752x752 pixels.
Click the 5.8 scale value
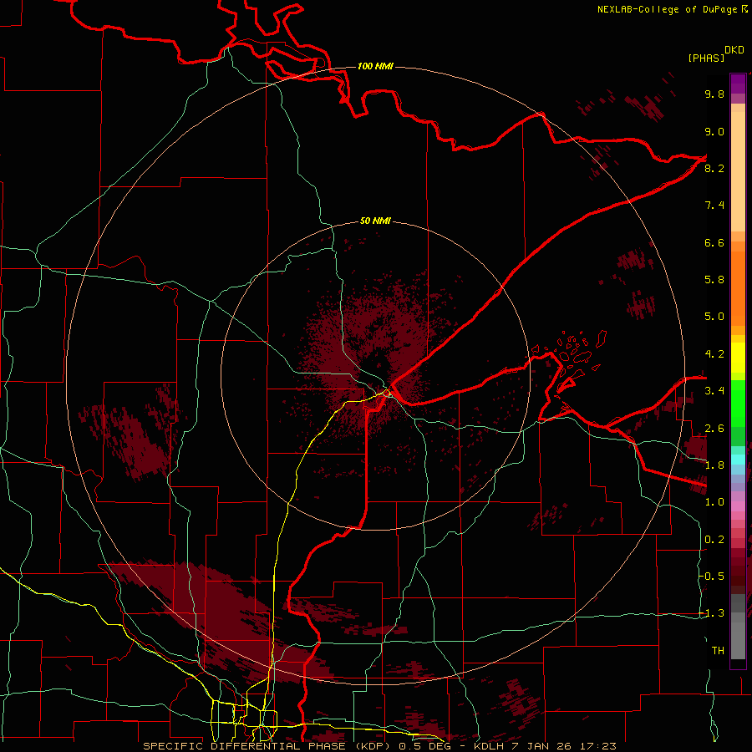714,280
